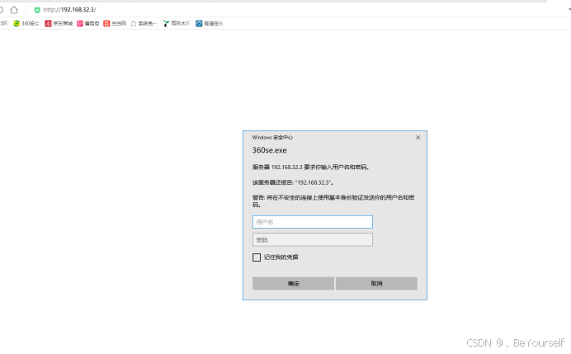
Task: Click the 警告 warning message text
Action: pyautogui.click(x=333, y=201)
